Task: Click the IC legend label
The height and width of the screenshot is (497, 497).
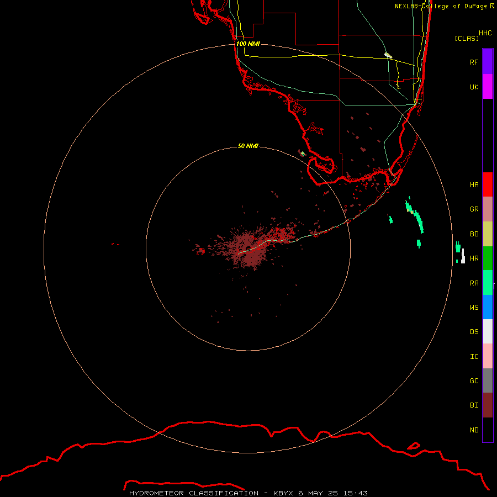Action: pos(474,357)
